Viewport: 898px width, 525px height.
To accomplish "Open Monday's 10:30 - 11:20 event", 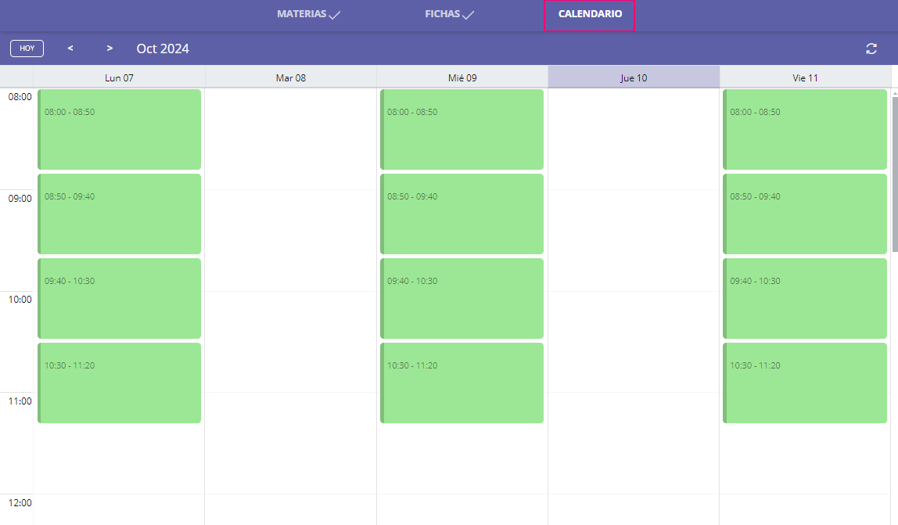I will click(120, 383).
